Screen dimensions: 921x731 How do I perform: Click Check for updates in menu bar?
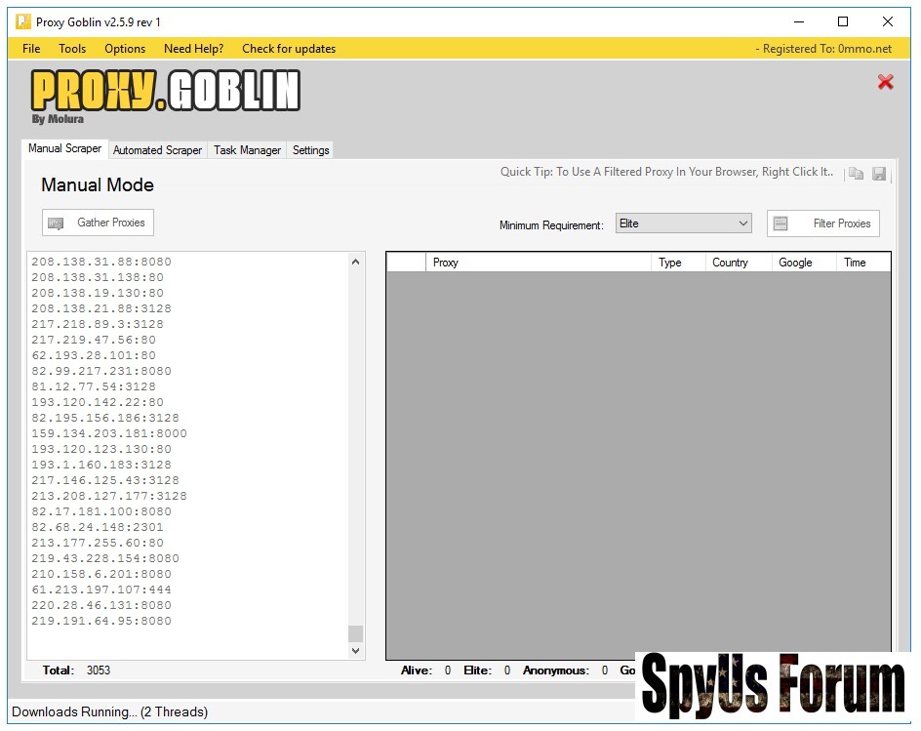[x=288, y=49]
